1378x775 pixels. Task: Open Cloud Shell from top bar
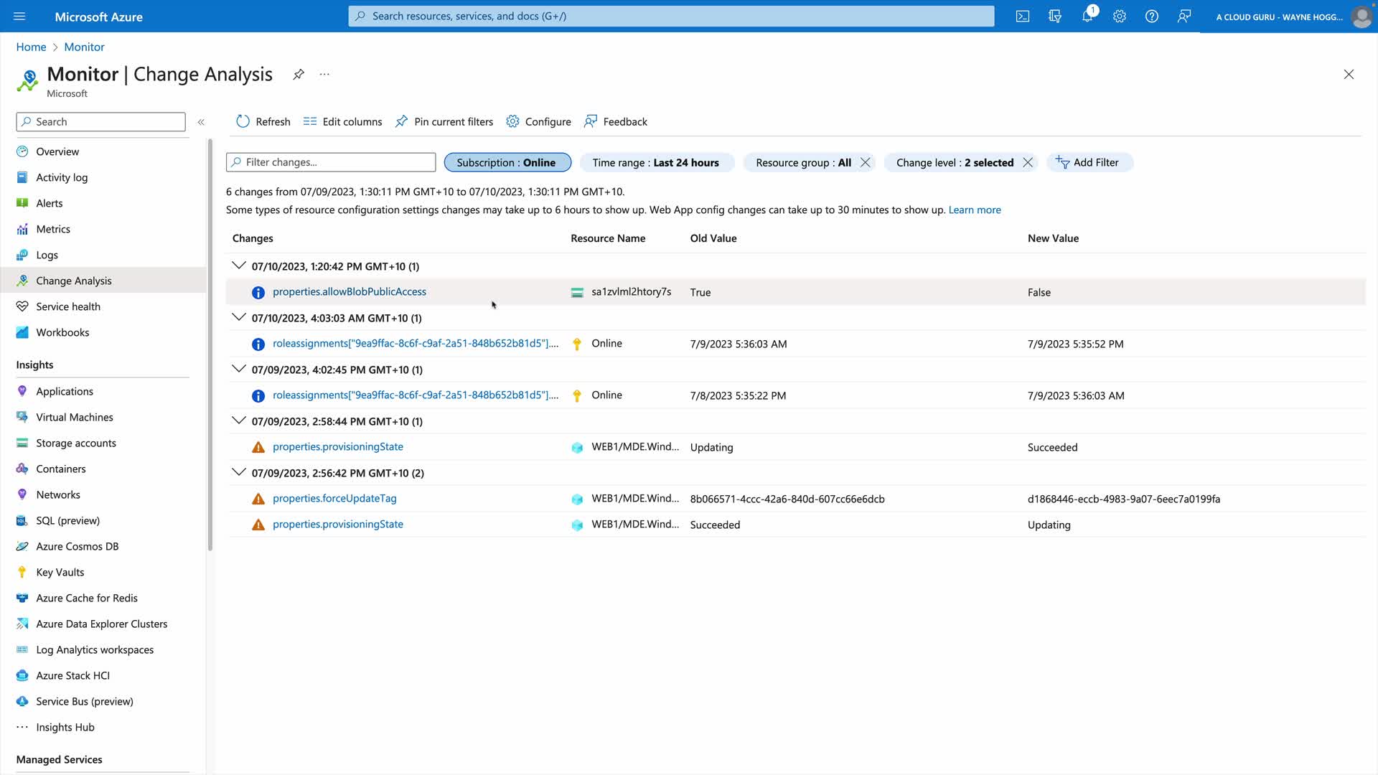1023,17
